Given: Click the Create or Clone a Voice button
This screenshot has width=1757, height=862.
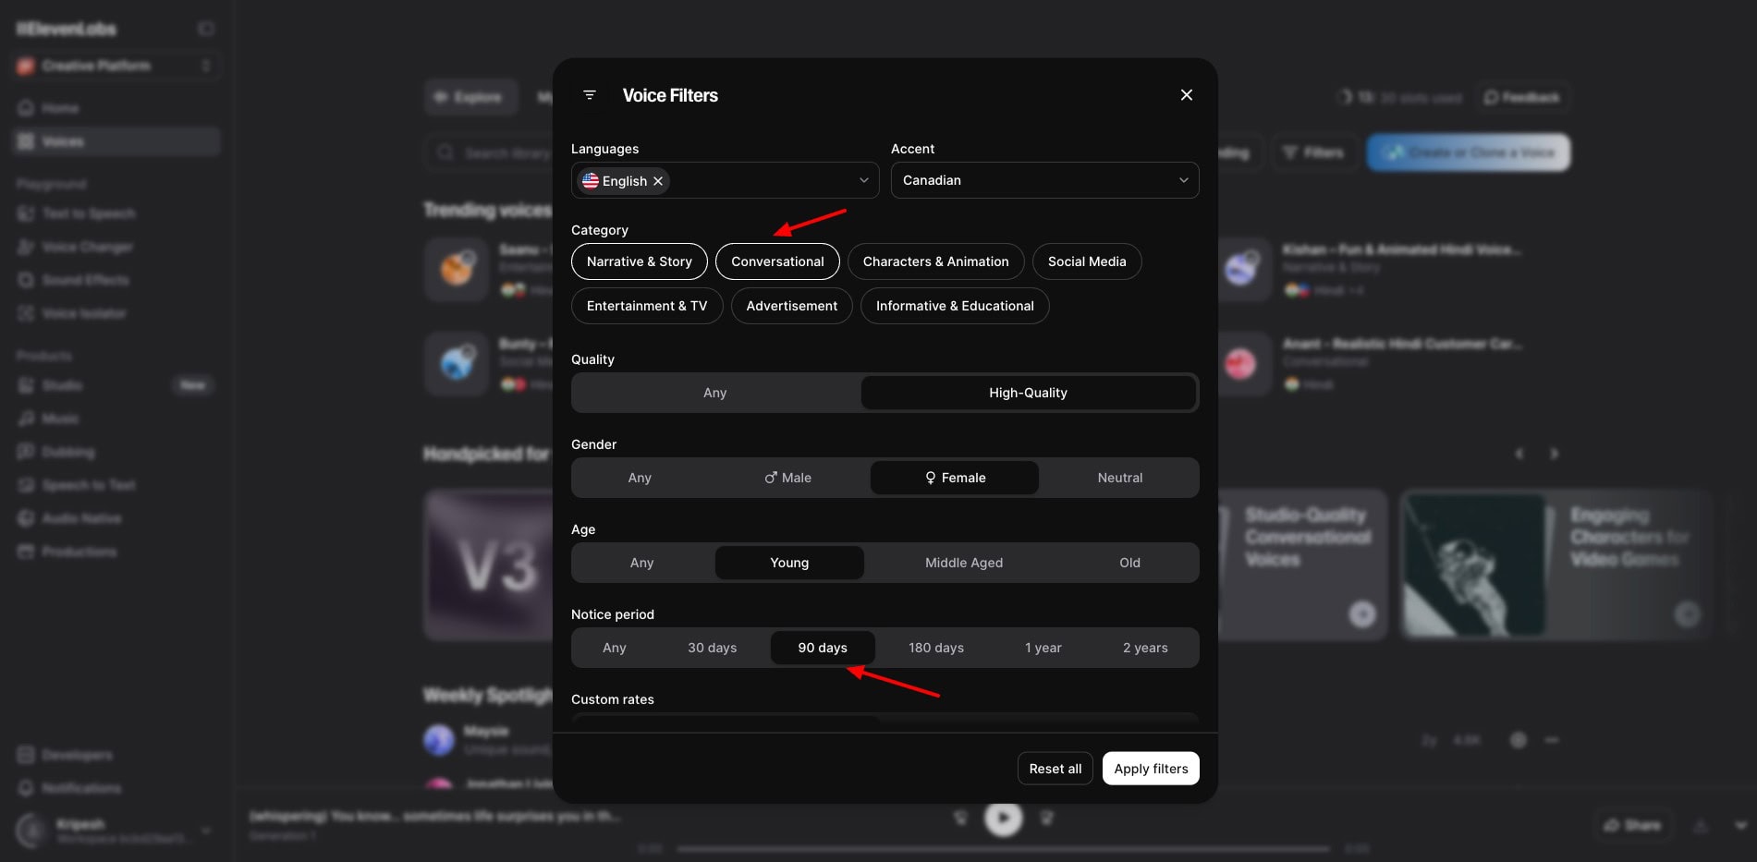Looking at the screenshot, I should click(x=1469, y=152).
